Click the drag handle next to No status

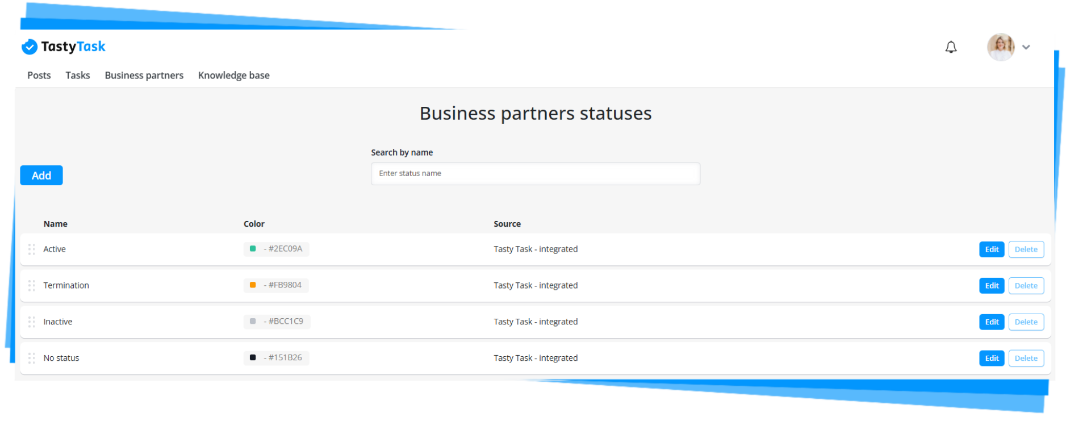coord(32,358)
